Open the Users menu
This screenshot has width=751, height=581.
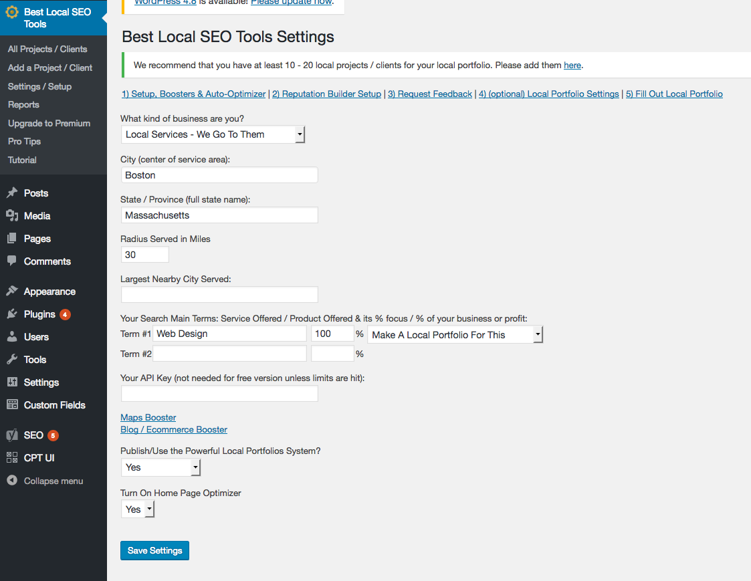click(36, 337)
